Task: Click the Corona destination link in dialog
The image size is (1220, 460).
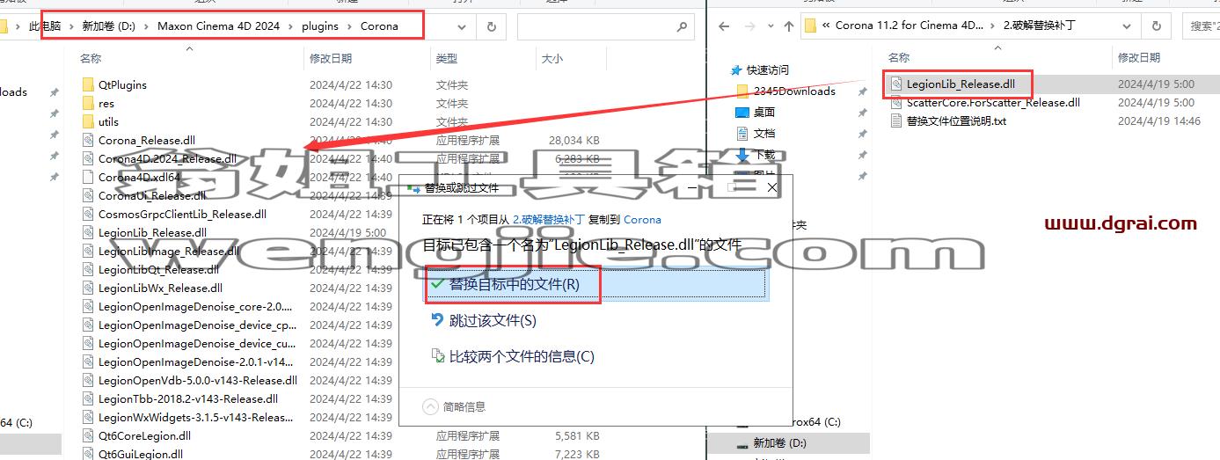Action: click(x=642, y=220)
